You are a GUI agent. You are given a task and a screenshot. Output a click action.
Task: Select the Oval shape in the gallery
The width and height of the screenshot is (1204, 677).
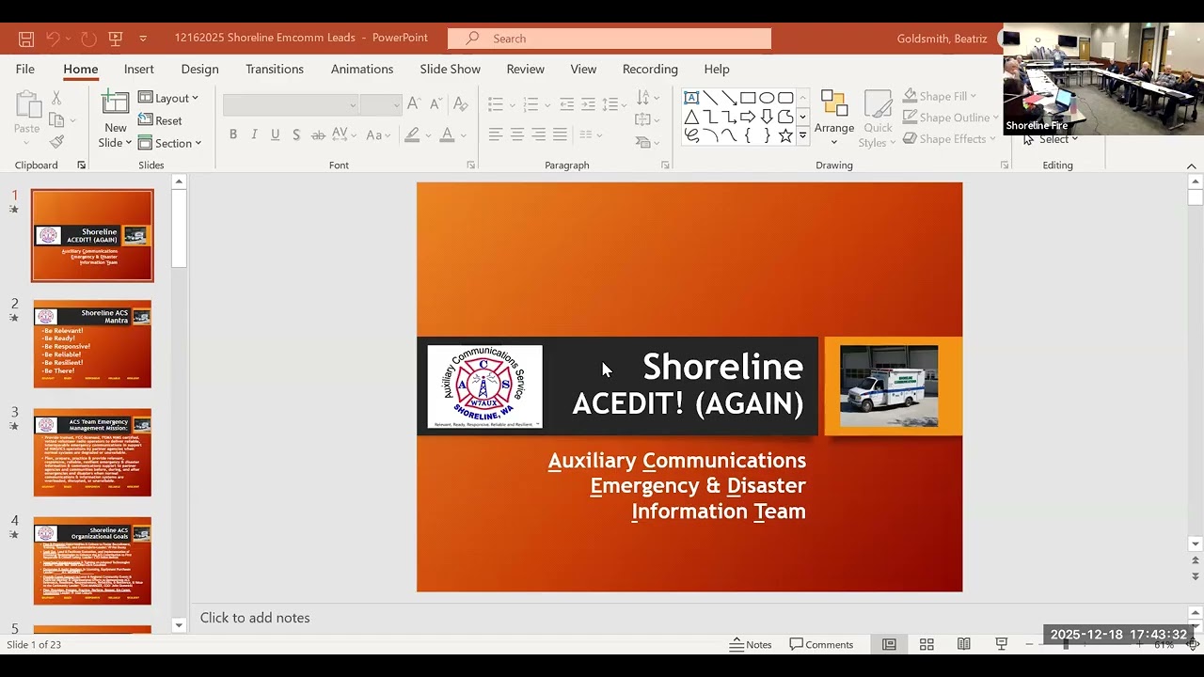[767, 98]
